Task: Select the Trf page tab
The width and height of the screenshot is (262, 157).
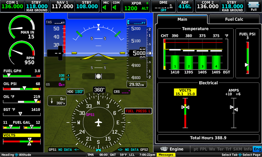Action: point(228,149)
